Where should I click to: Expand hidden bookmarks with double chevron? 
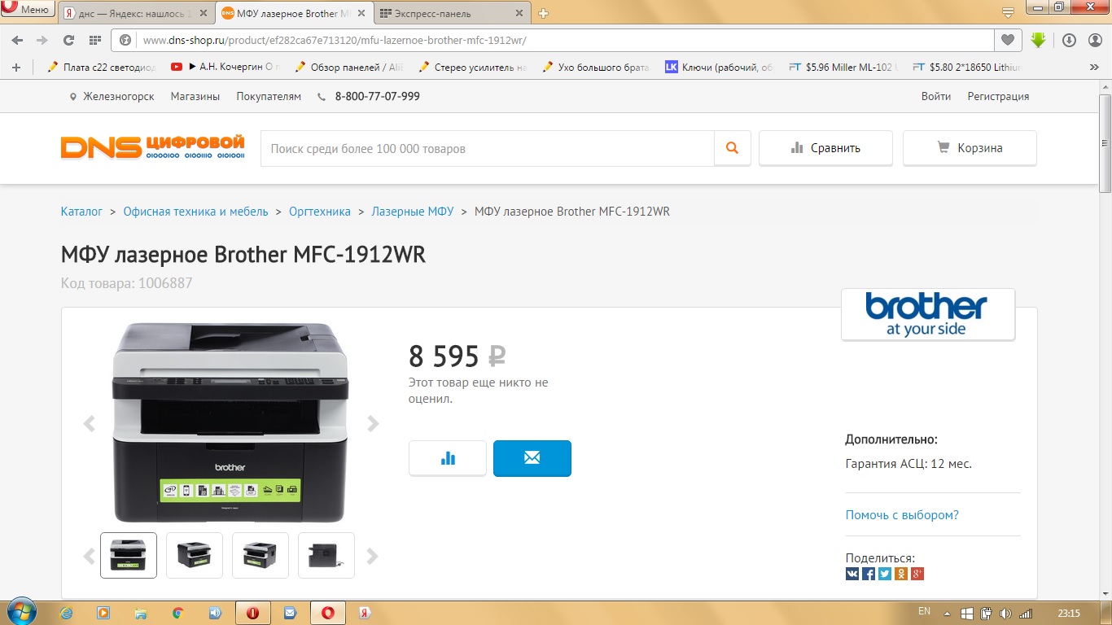pyautogui.click(x=1094, y=68)
